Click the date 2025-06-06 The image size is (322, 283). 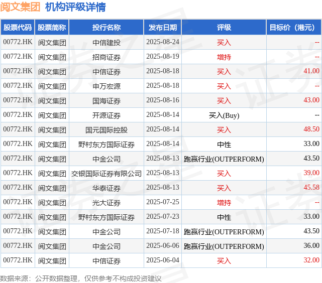163,246
